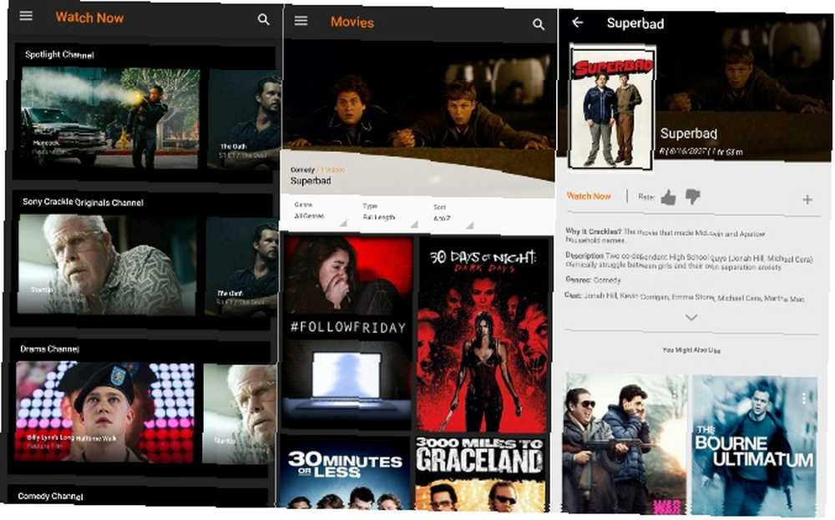Tap the You Might Also Like heading
Viewport: 835px width, 520px height.
tap(691, 351)
